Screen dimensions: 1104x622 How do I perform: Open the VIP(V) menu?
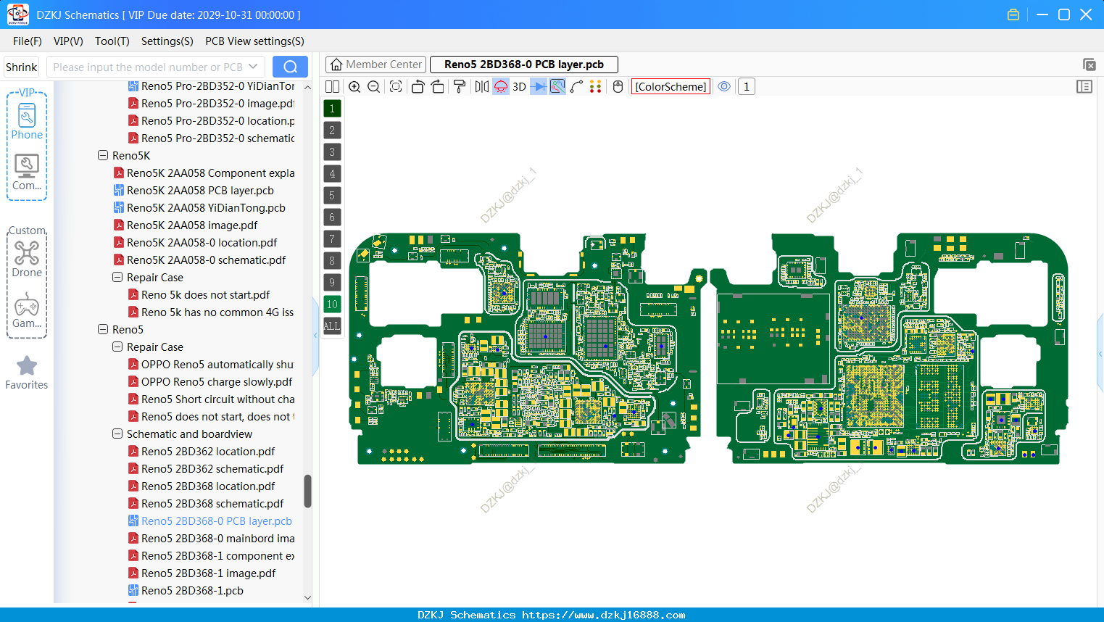pos(68,41)
